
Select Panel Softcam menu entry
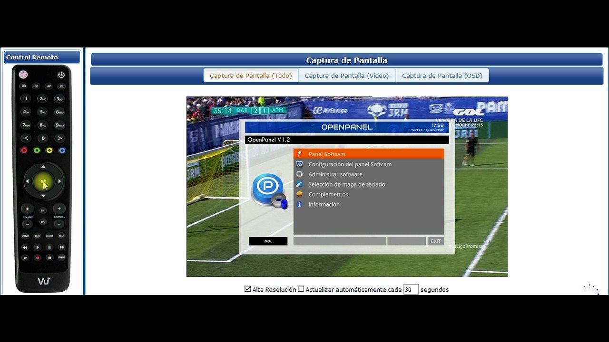[x=369, y=154]
